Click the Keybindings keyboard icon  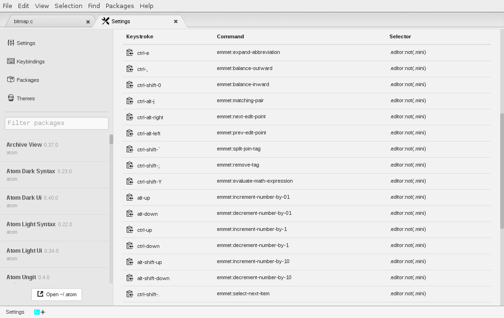(x=11, y=61)
